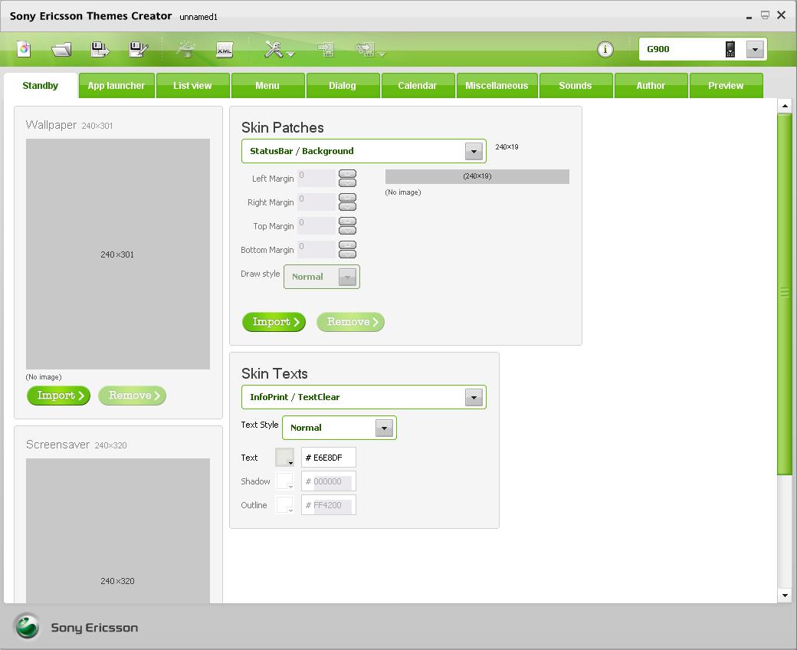The image size is (797, 650).
Task: Open the XML toolbar icon
Action: 224,49
